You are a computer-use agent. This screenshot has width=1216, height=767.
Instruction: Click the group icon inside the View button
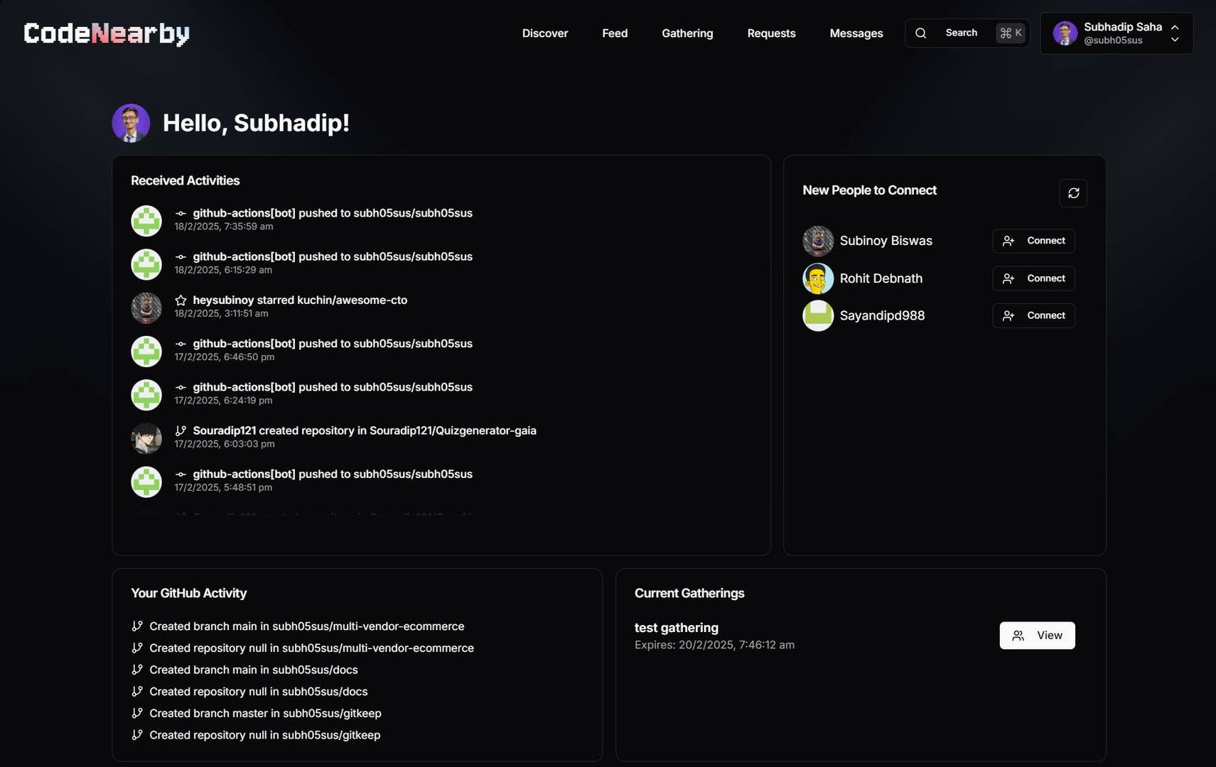point(1018,636)
